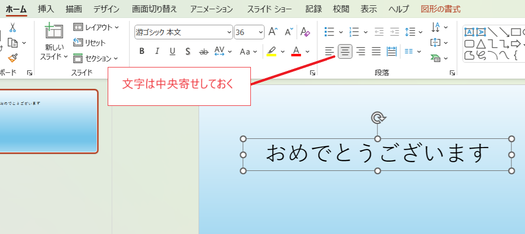
Task: Apply the red font color
Action: pyautogui.click(x=296, y=51)
